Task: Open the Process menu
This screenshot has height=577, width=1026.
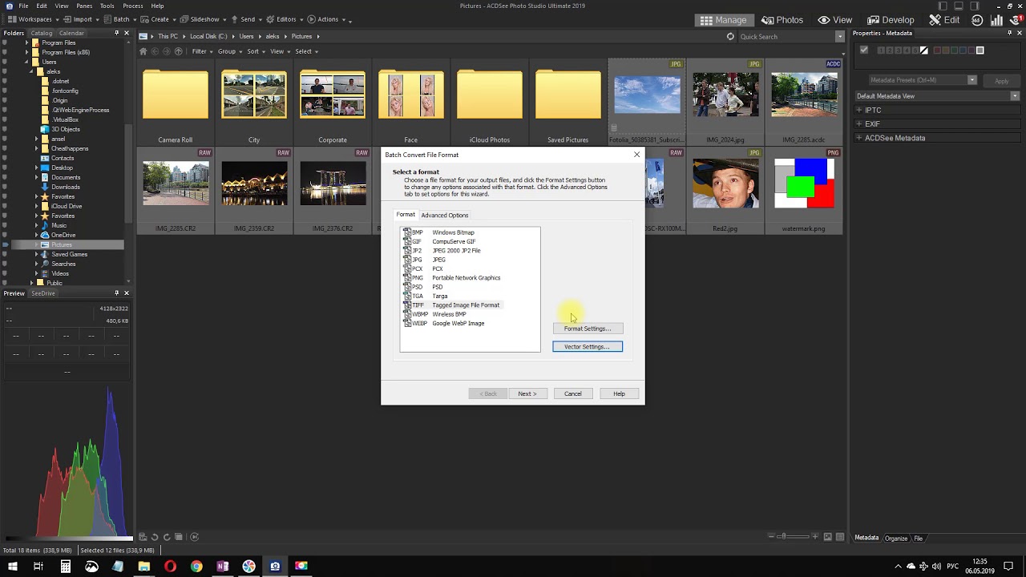Action: click(x=133, y=6)
